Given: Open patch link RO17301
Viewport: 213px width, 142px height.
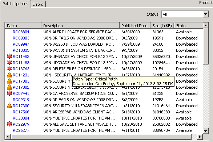Looking at the screenshot, I should pos(21,81).
